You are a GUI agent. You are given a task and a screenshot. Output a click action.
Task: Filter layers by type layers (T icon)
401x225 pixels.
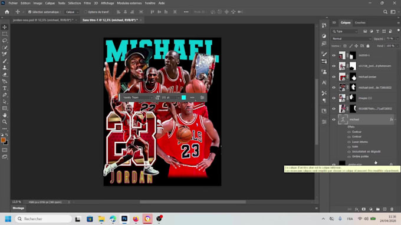pyautogui.click(x=377, y=31)
